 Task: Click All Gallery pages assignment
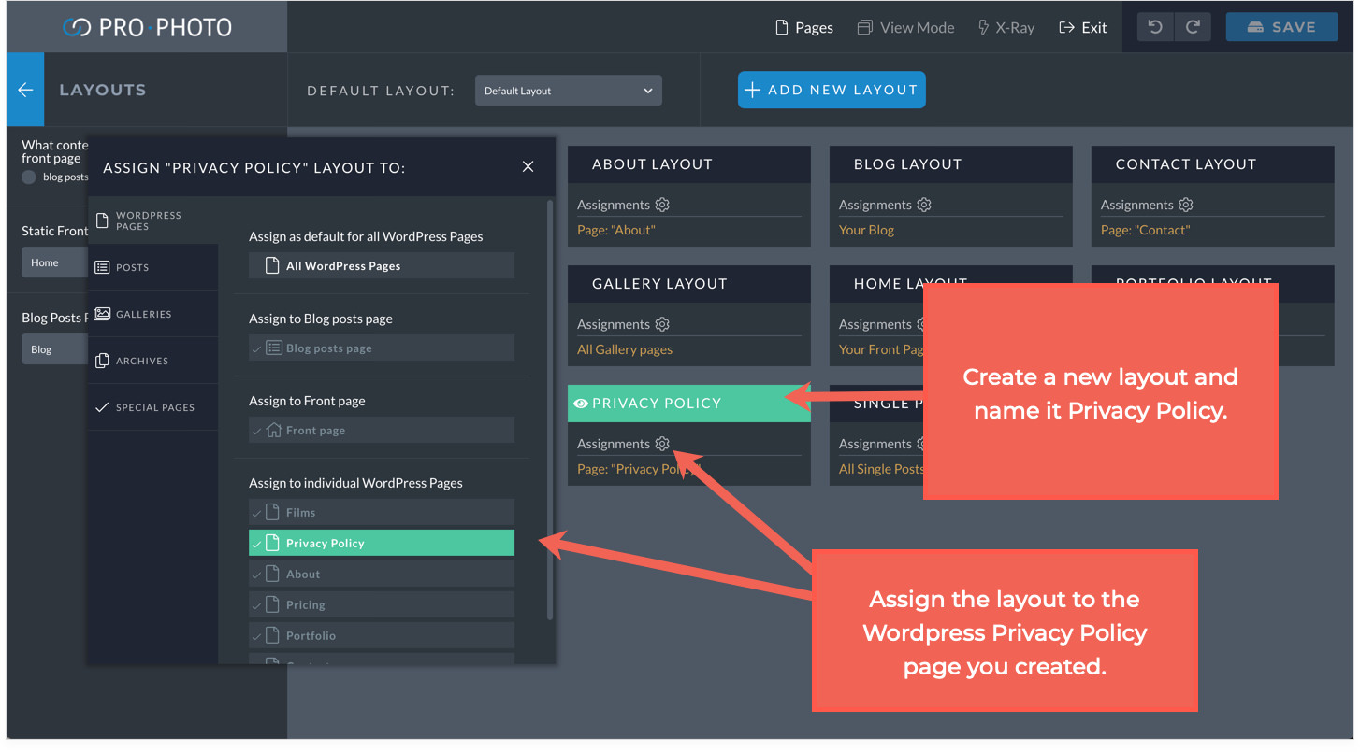pos(625,349)
